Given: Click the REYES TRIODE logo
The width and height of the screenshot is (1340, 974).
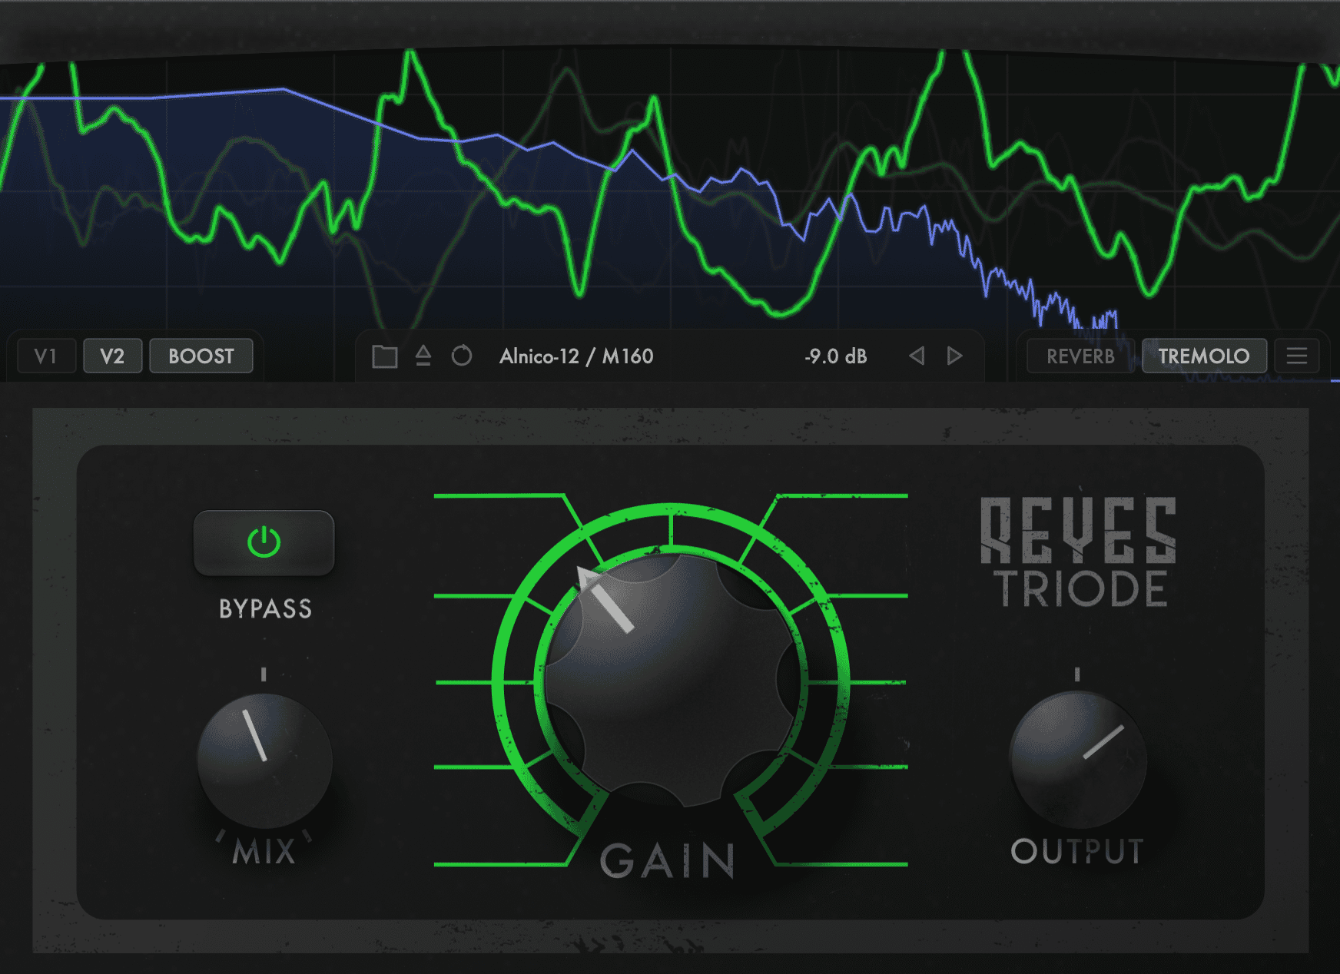Looking at the screenshot, I should click(x=1079, y=552).
